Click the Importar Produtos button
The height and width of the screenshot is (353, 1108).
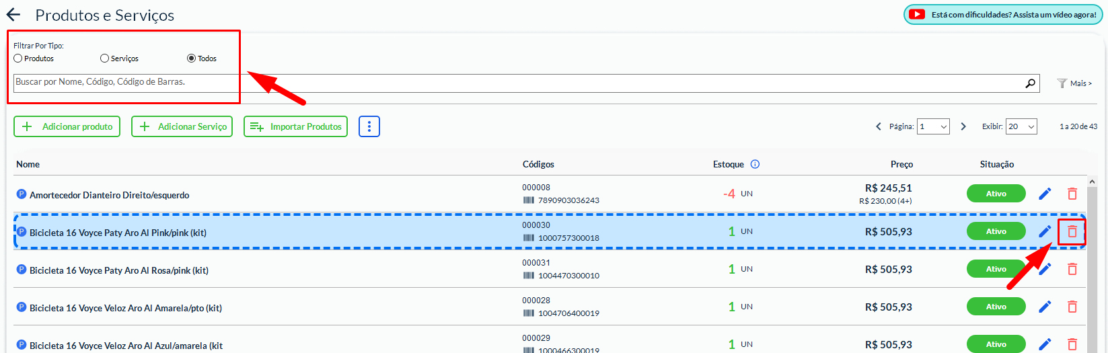(x=295, y=126)
